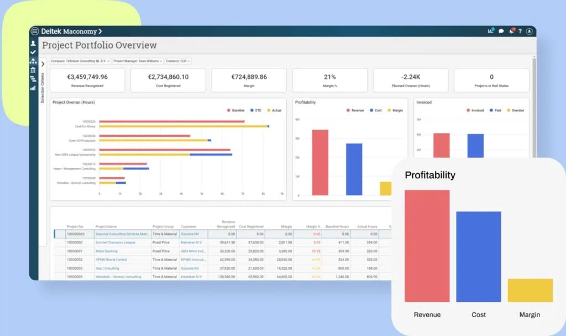
Task: Select the organization hierarchy sidebar icon
Action: pos(33,61)
